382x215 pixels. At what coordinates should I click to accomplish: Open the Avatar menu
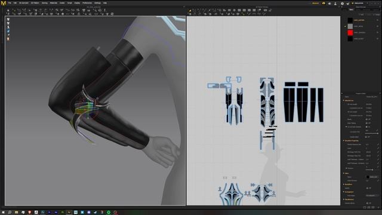(x=62, y=3)
